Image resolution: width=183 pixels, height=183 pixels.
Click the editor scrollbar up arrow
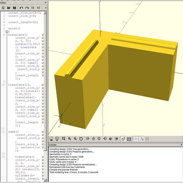tap(45, 13)
